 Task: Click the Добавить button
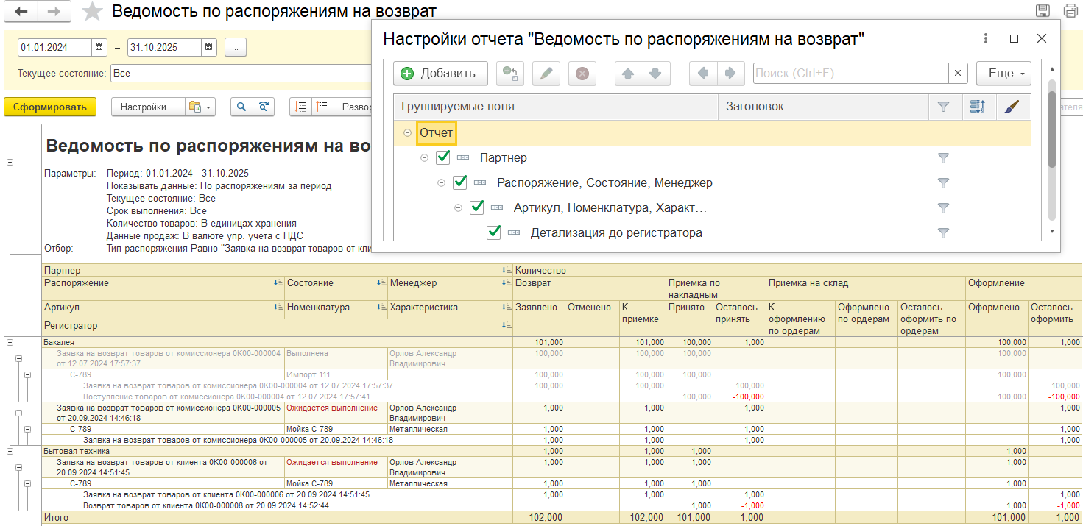click(x=440, y=74)
